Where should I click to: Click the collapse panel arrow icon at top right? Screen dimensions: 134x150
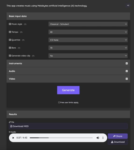[x=128, y=5]
